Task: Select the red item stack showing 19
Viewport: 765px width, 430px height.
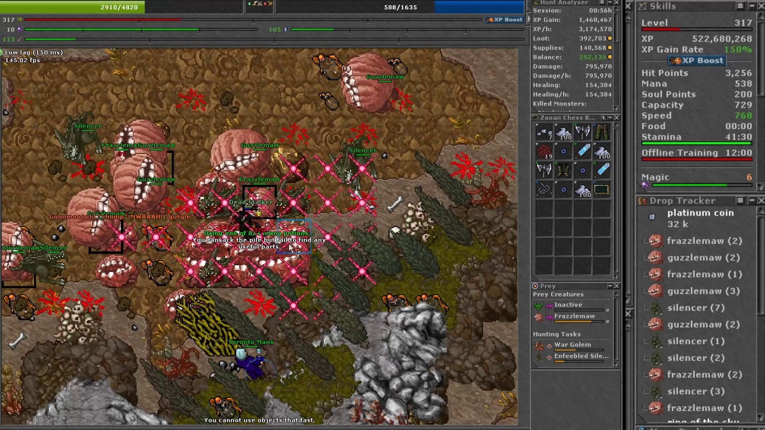Action: tap(543, 152)
